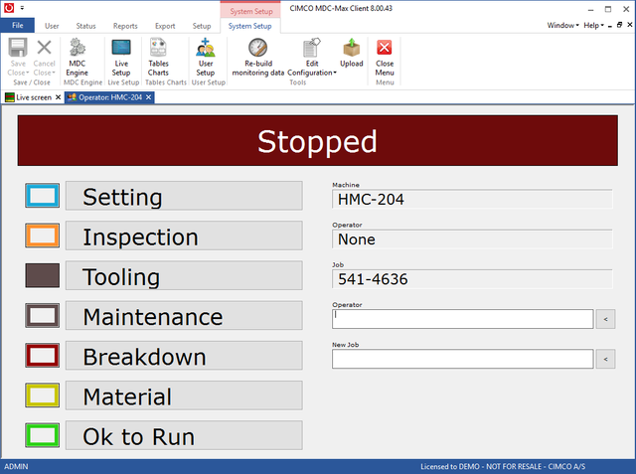Click the Close Menu red icon
The image size is (636, 474).
tap(385, 48)
